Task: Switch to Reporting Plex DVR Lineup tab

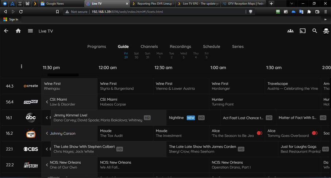Action: coord(153,4)
